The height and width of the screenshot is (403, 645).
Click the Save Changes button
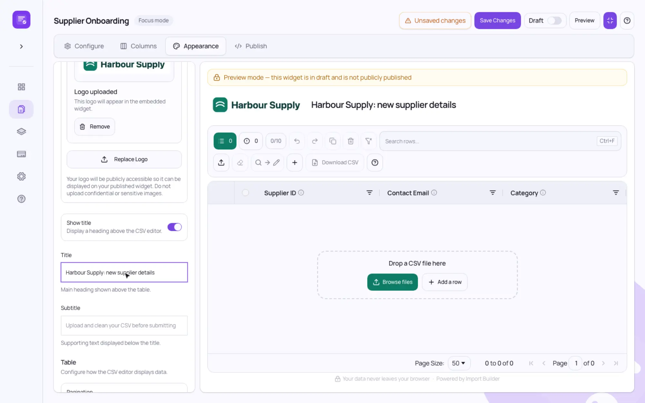coord(497,21)
